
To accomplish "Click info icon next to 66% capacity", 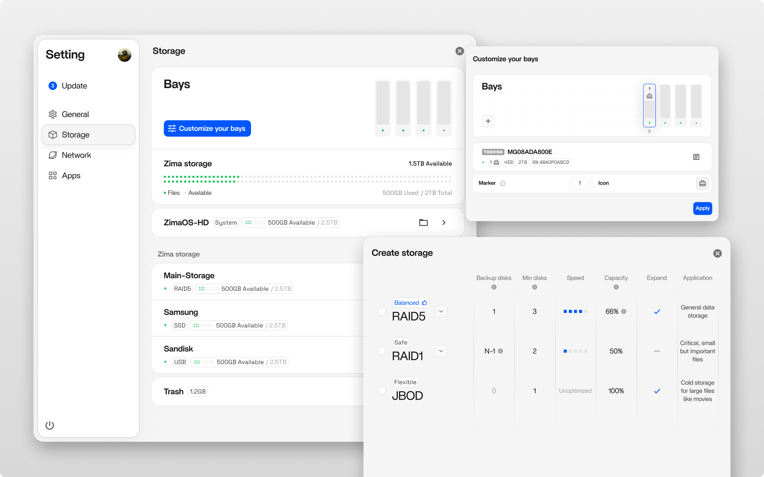I will point(624,311).
